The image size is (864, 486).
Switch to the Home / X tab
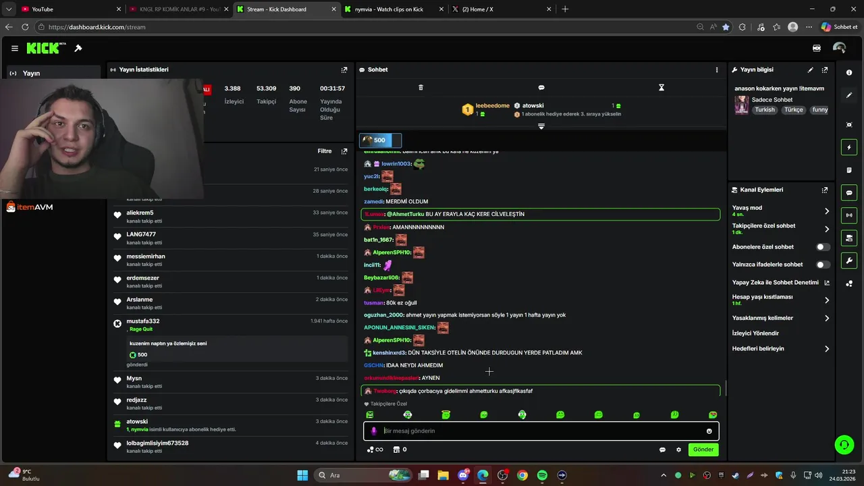501,9
